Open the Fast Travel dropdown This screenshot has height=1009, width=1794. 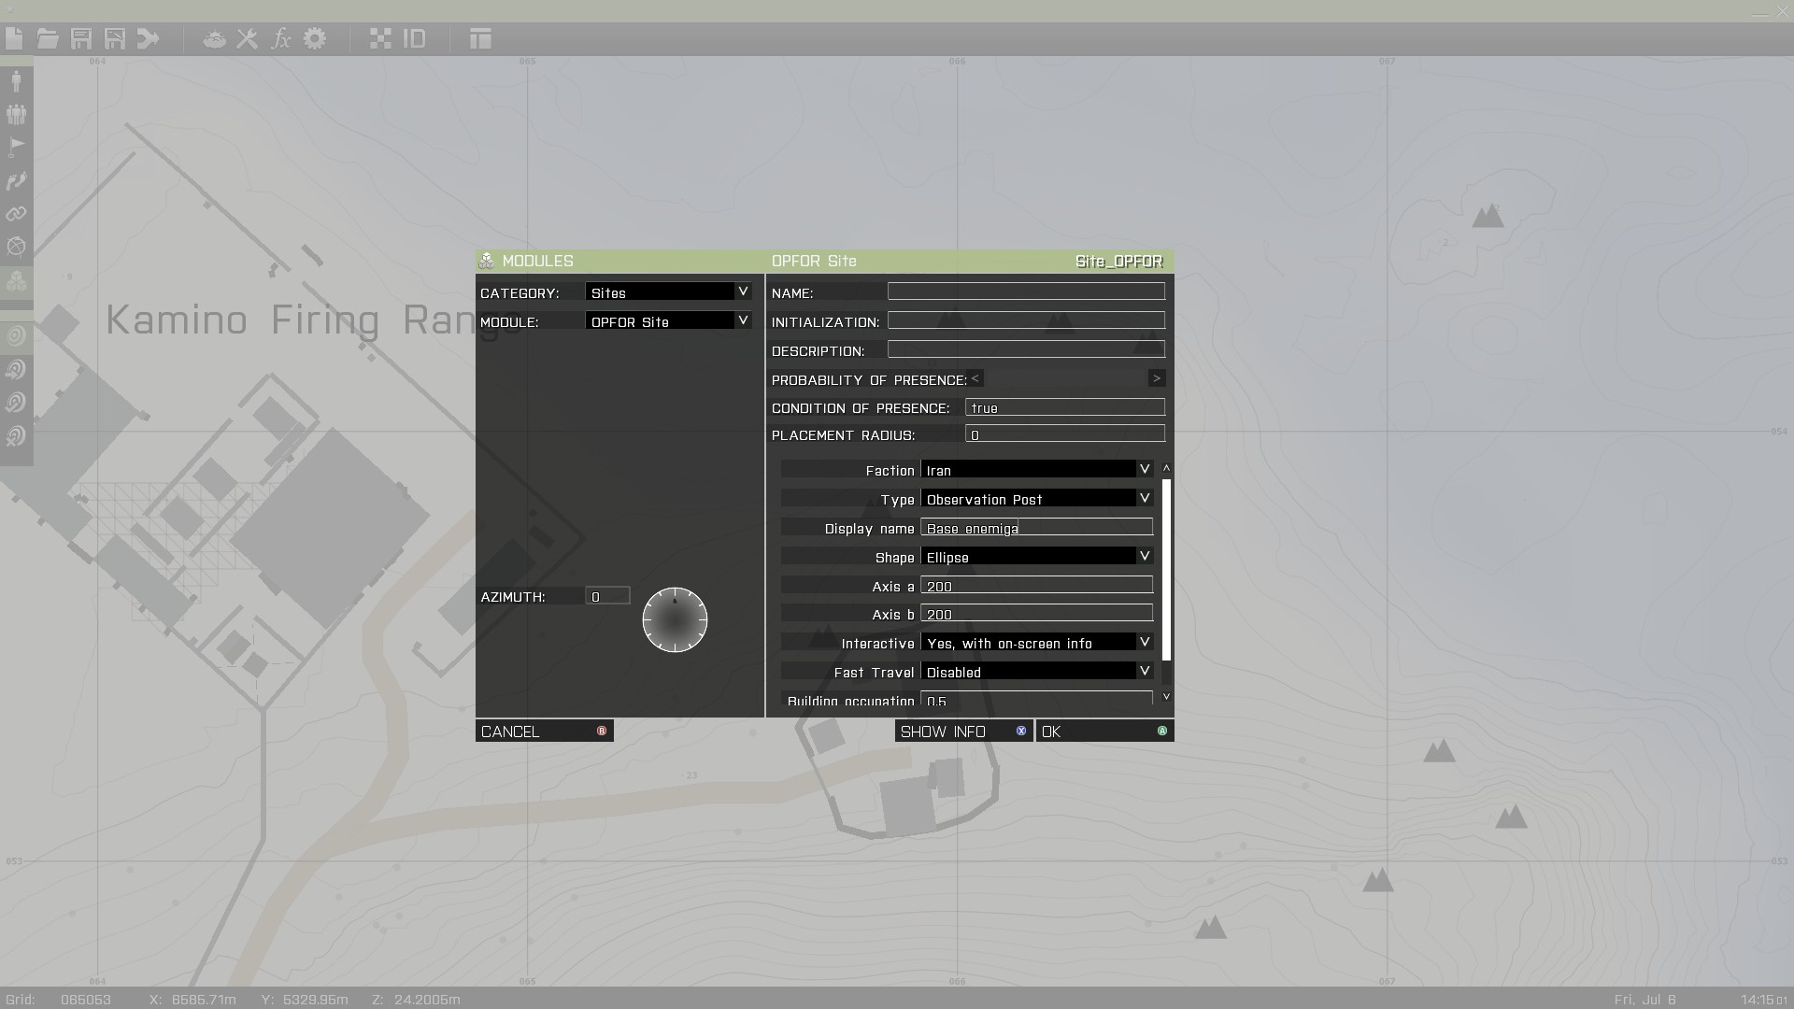pos(1037,672)
